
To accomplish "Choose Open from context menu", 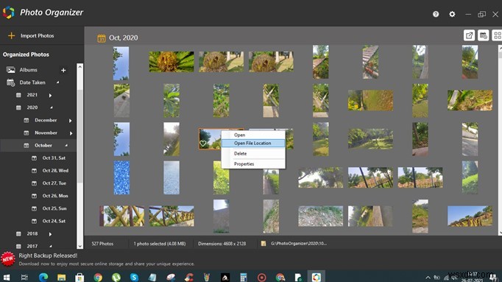I will pos(253,135).
